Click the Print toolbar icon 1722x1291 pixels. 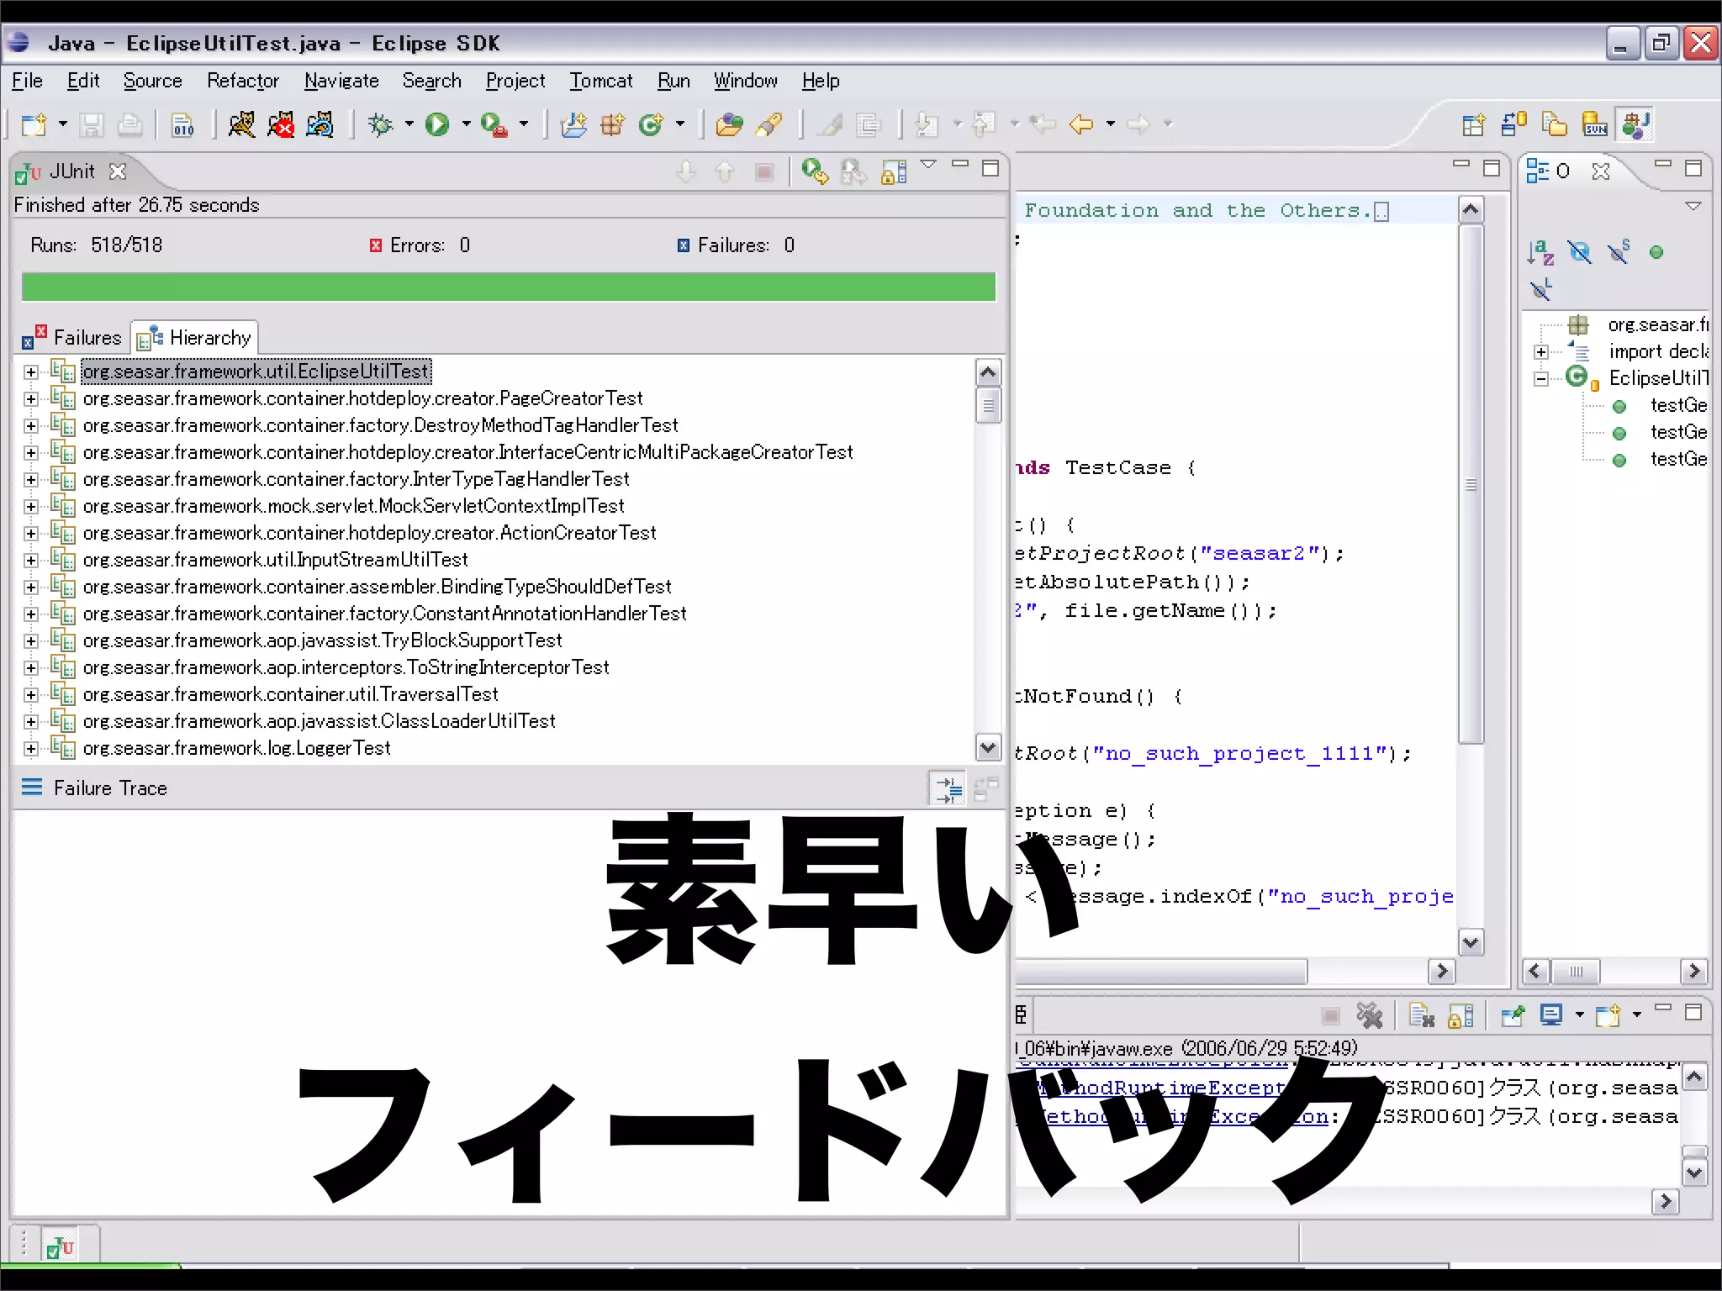(129, 125)
